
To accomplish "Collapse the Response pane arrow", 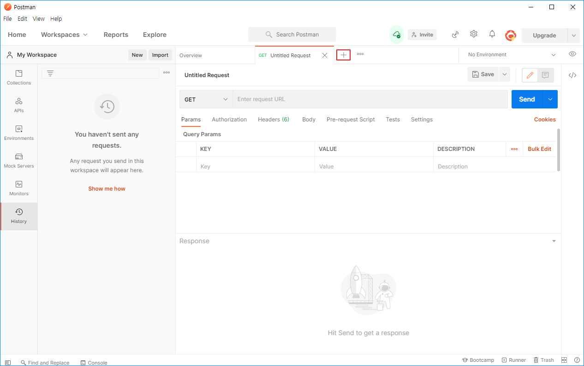I will (x=554, y=241).
